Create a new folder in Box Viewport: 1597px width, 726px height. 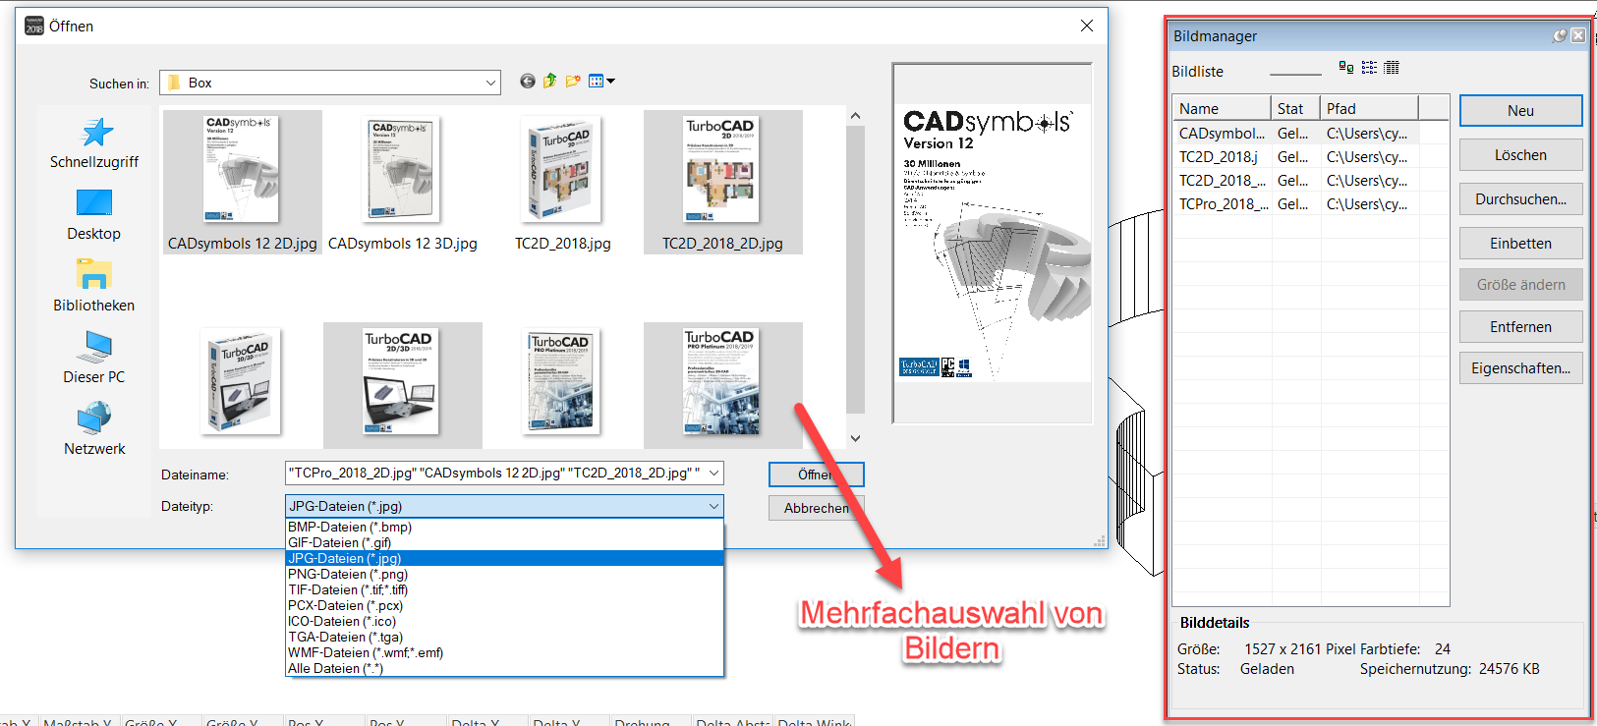[572, 82]
